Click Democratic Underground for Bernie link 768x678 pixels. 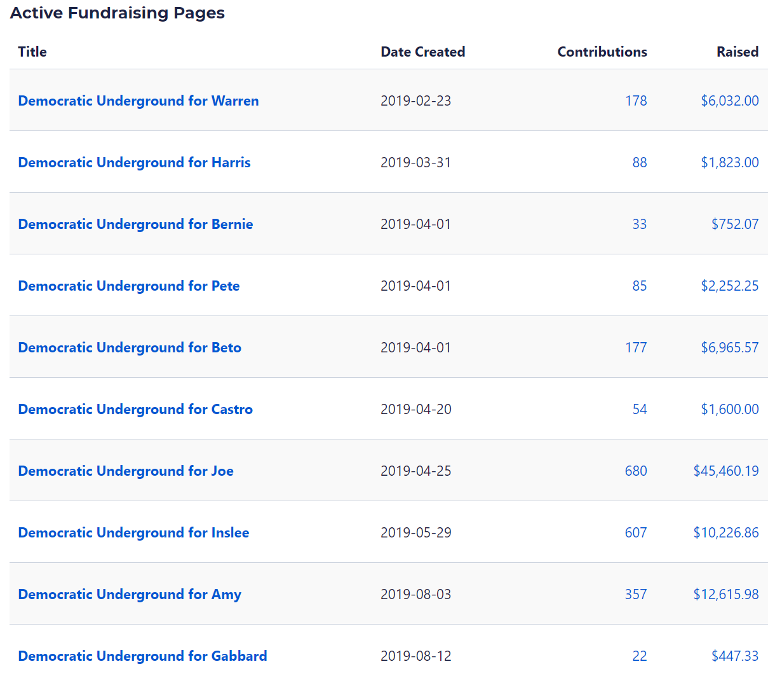[x=135, y=224]
